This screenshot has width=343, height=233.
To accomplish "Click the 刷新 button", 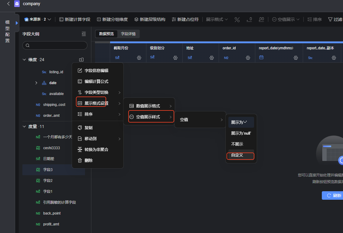I will click(332, 195).
